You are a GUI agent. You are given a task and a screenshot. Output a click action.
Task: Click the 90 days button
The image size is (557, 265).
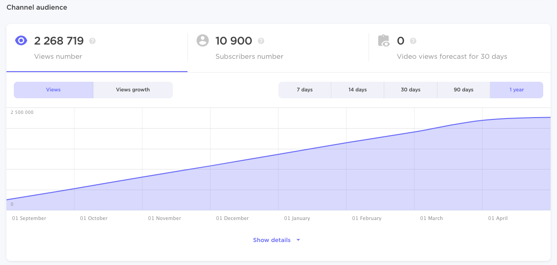pos(463,90)
